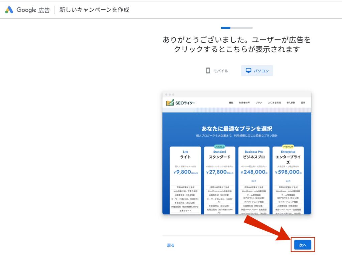Click the 新しいキャンペーンを作成 header title
The height and width of the screenshot is (255, 342).
94,10
